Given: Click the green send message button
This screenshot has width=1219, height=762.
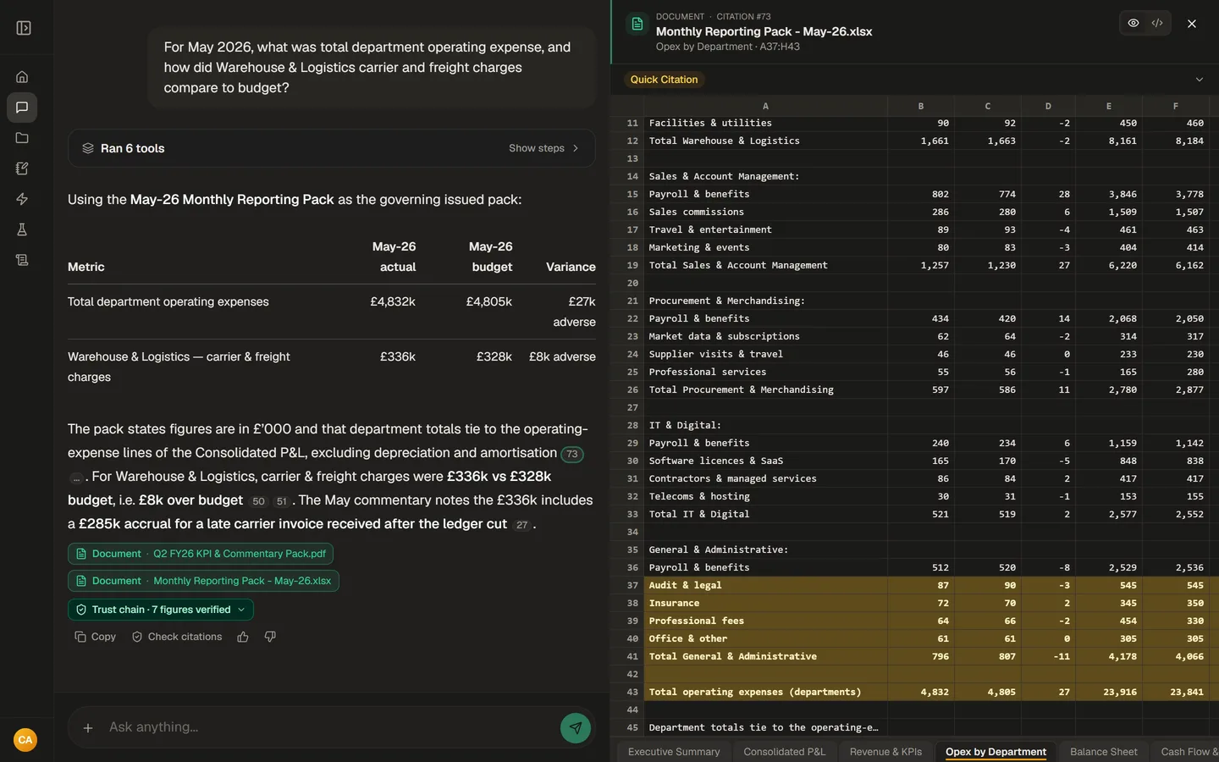Looking at the screenshot, I should pyautogui.click(x=576, y=727).
